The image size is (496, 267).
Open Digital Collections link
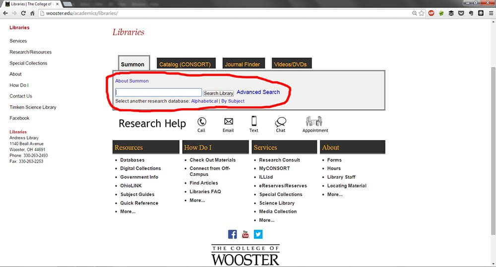(140, 169)
